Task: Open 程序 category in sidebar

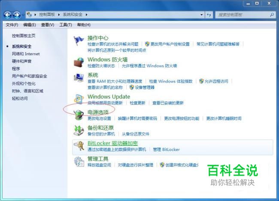Action: coord(16,69)
